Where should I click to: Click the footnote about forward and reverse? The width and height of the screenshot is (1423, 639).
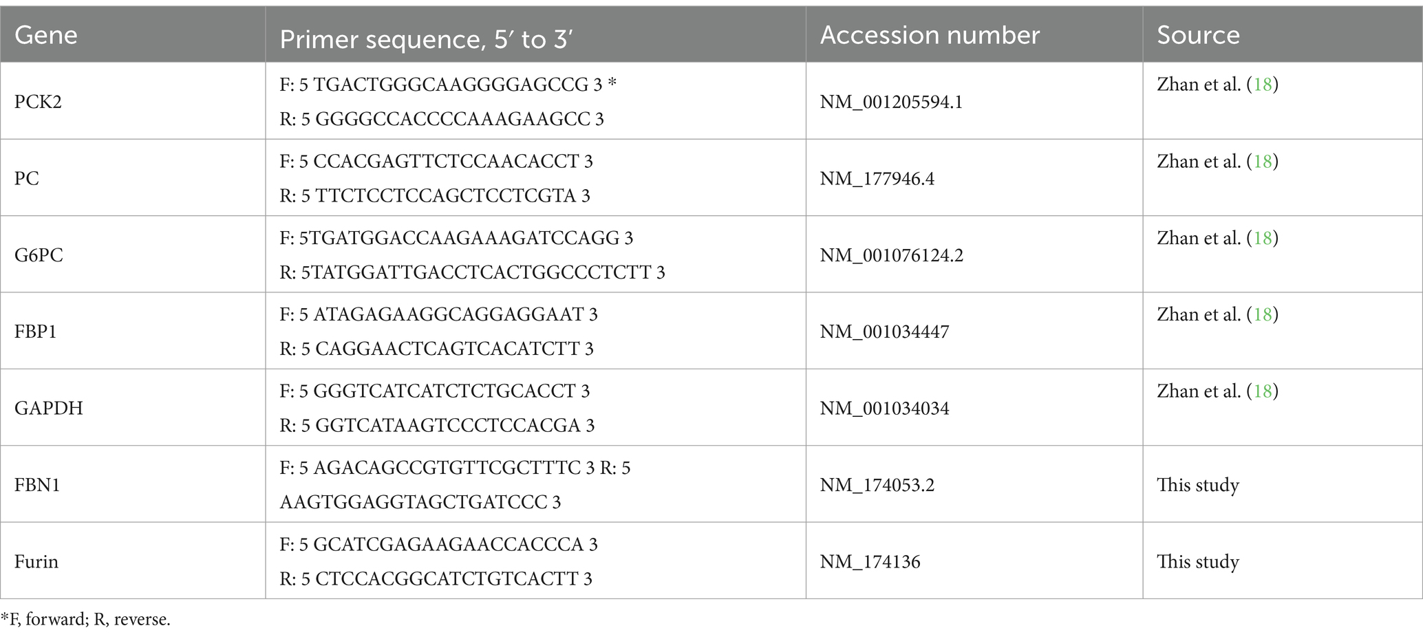[x=85, y=619]
